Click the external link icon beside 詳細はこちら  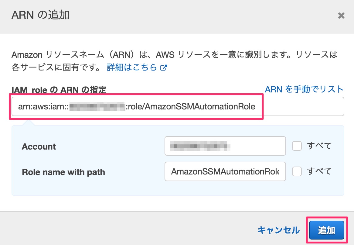[x=164, y=67]
